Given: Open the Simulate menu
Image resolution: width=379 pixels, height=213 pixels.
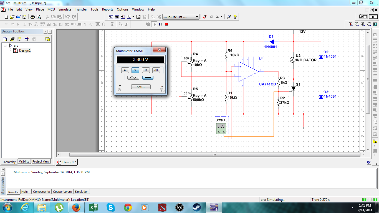Looking at the screenshot, I should [x=65, y=9].
